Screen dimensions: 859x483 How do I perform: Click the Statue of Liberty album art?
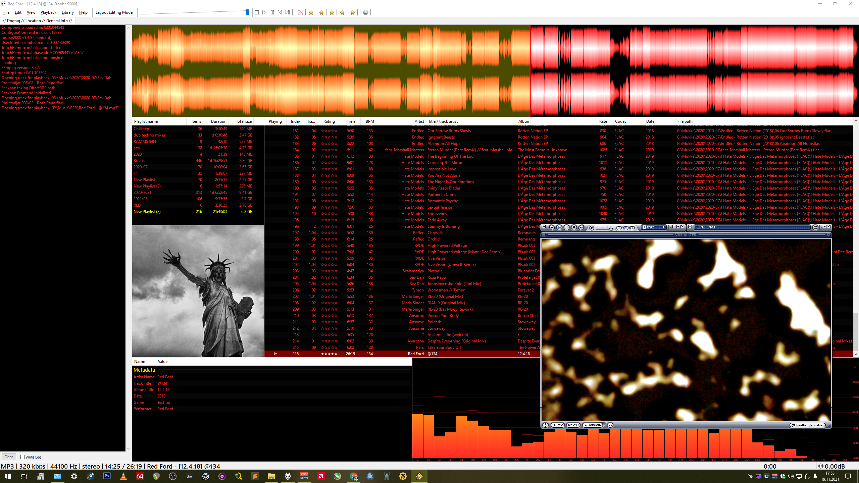coord(198,291)
